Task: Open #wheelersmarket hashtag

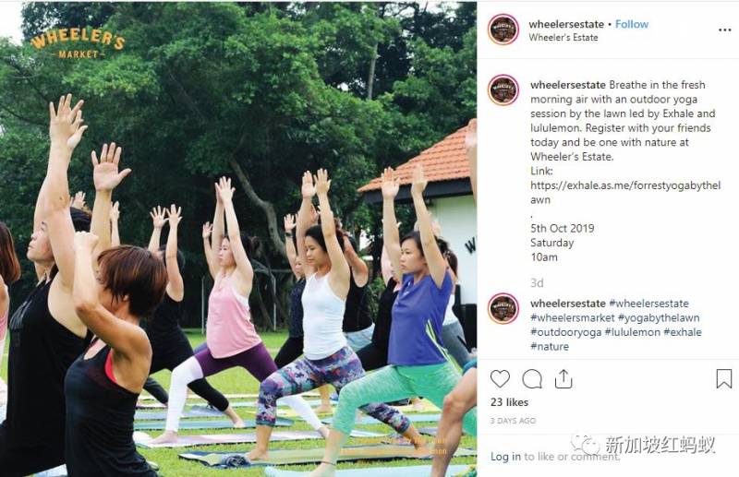Action: [x=573, y=317]
